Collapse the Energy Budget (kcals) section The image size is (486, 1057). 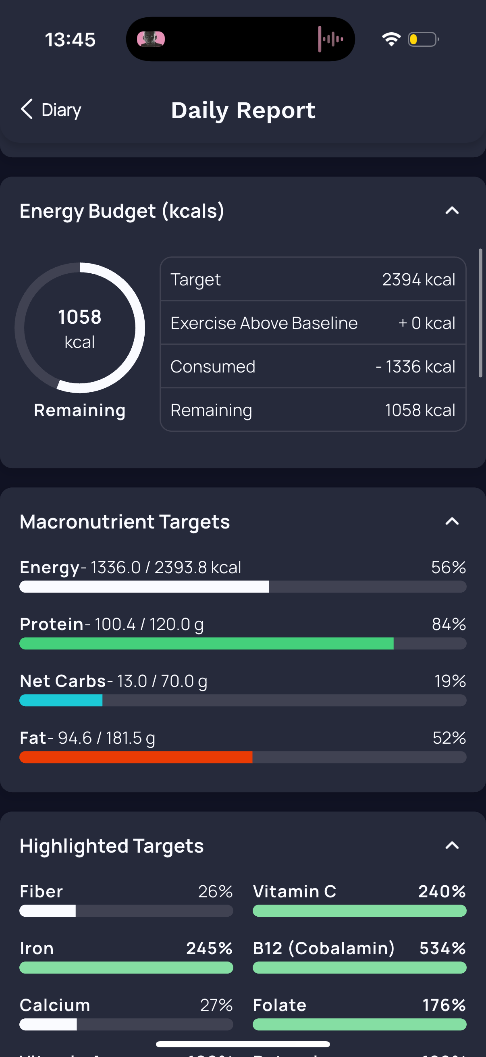point(452,210)
